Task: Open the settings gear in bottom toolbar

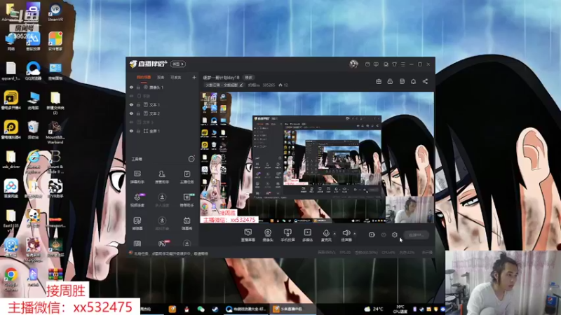Action: [395, 234]
